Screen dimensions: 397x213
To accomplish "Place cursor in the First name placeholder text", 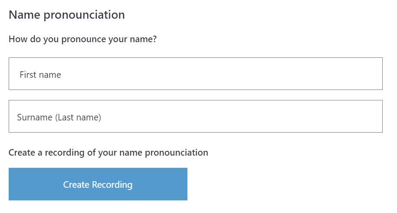I will (x=40, y=75).
